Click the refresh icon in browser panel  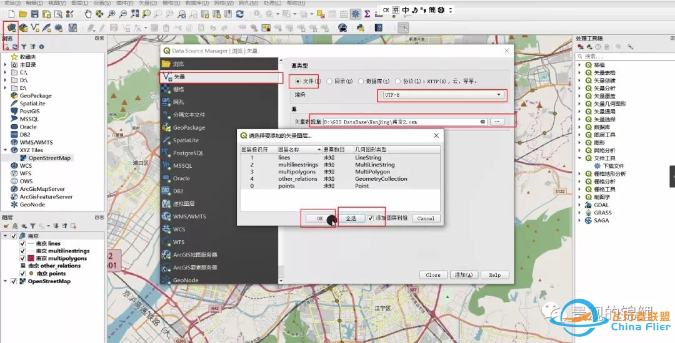coord(15,46)
